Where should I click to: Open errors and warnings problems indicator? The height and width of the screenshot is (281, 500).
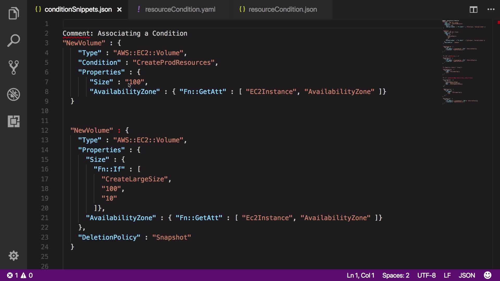[x=20, y=275]
